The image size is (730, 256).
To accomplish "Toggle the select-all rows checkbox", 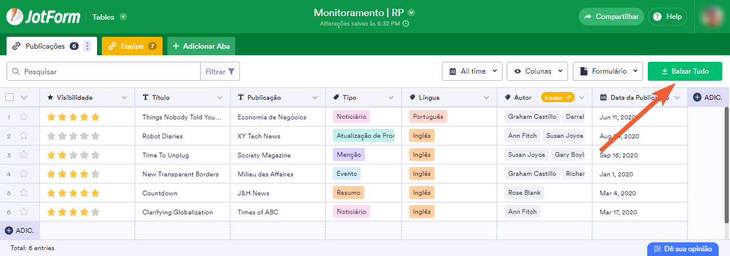I will (x=10, y=97).
